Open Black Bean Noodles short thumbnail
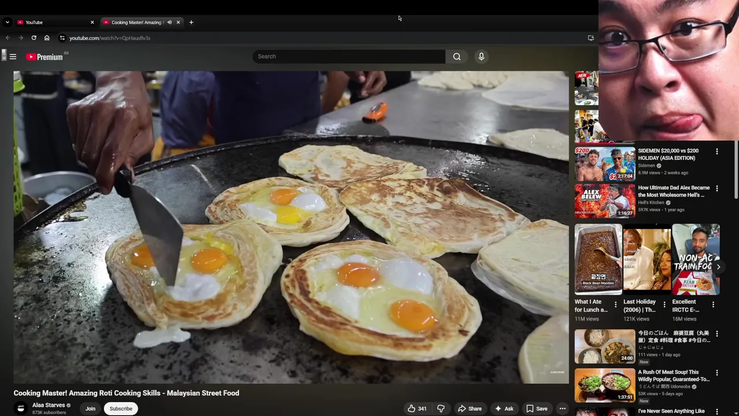The height and width of the screenshot is (416, 739). [598, 259]
